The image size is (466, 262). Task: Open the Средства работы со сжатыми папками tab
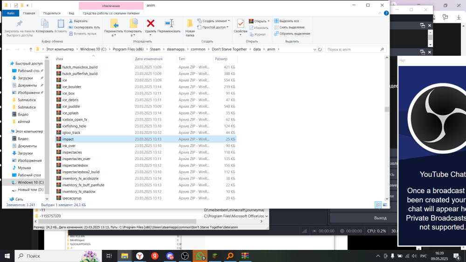(x=111, y=13)
